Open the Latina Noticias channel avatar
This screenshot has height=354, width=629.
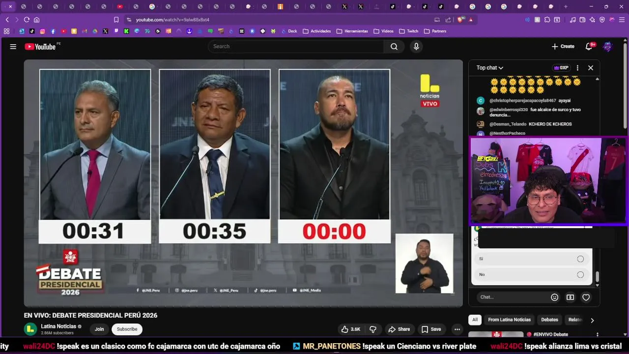(30, 329)
